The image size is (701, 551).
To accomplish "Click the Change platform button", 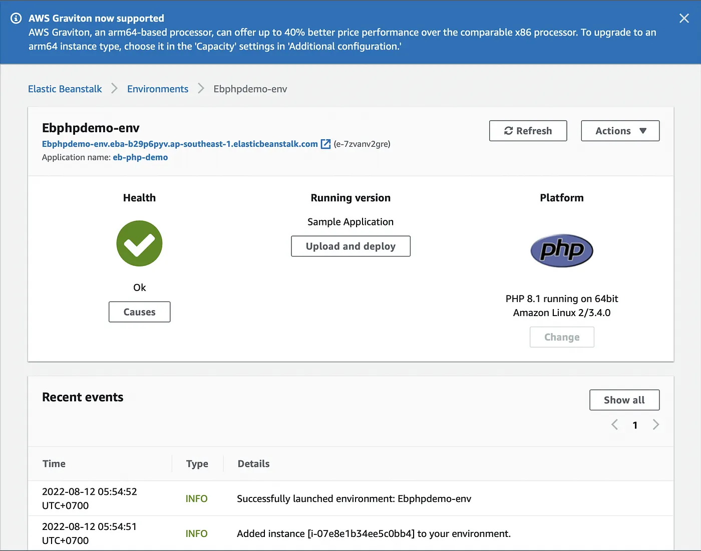I will [x=562, y=337].
